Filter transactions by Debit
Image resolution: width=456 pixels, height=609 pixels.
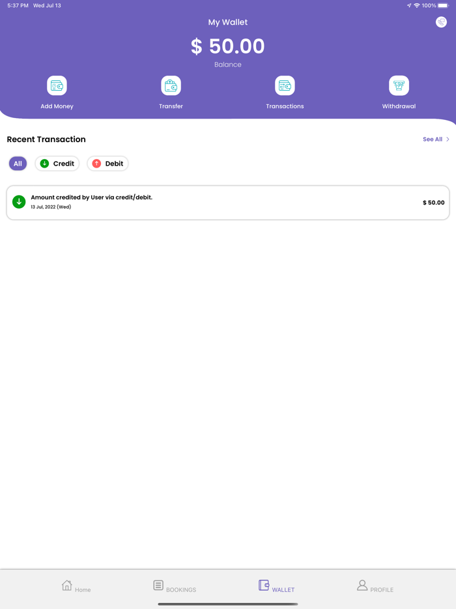(x=107, y=164)
